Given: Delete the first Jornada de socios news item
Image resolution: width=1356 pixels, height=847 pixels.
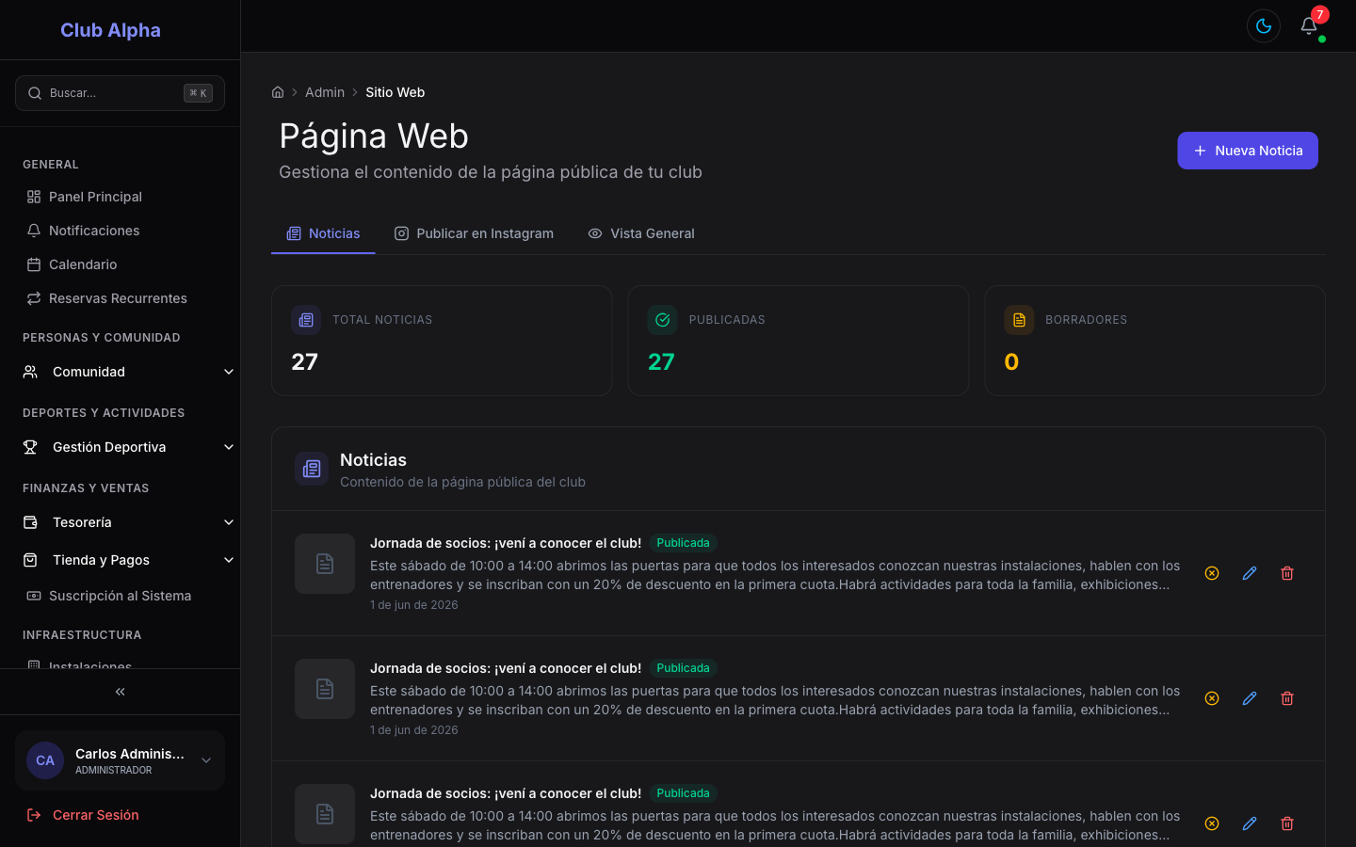Looking at the screenshot, I should [1287, 573].
